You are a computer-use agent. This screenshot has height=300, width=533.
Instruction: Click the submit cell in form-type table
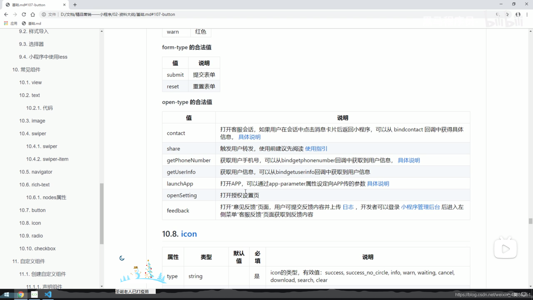click(175, 75)
